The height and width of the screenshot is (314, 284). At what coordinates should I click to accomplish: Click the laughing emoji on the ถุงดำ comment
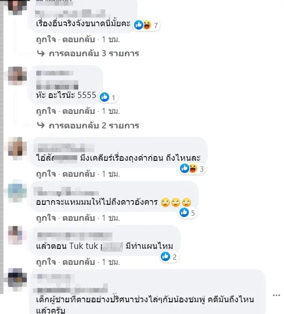click(193, 168)
